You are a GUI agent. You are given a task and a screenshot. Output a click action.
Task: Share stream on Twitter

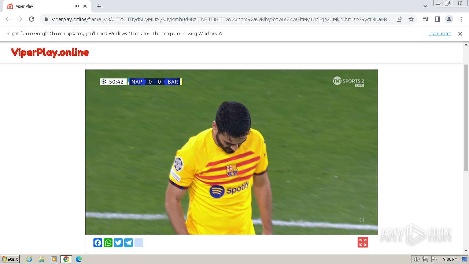pos(118,243)
